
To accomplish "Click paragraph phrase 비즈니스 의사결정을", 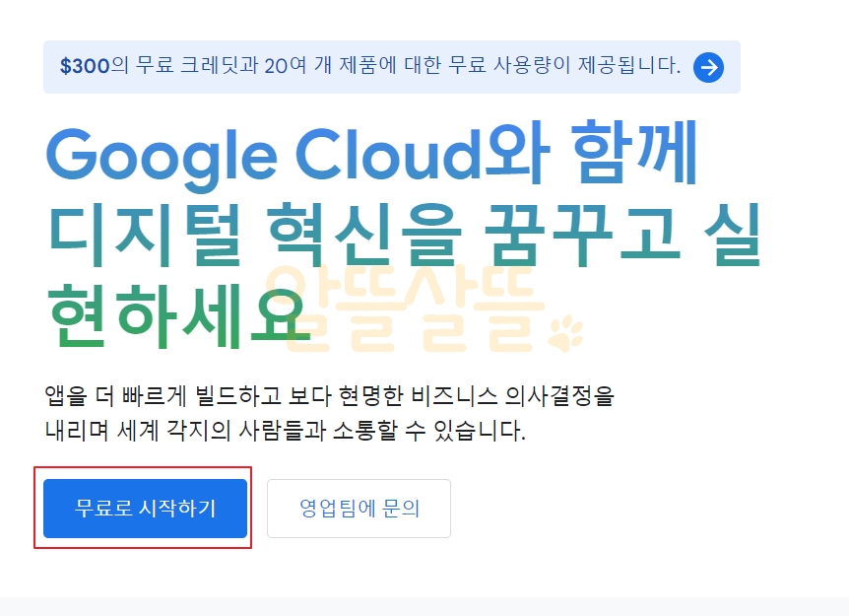I will pos(513,396).
